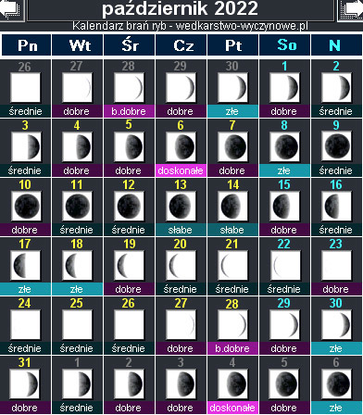Select the Śr weekday header
The width and height of the screenshot is (363, 415).
pos(130,45)
